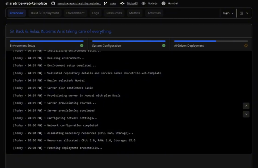Open the vamsinagasai/sharetribe-web-template repository link
This screenshot has width=258, height=168.
[x=79, y=3]
